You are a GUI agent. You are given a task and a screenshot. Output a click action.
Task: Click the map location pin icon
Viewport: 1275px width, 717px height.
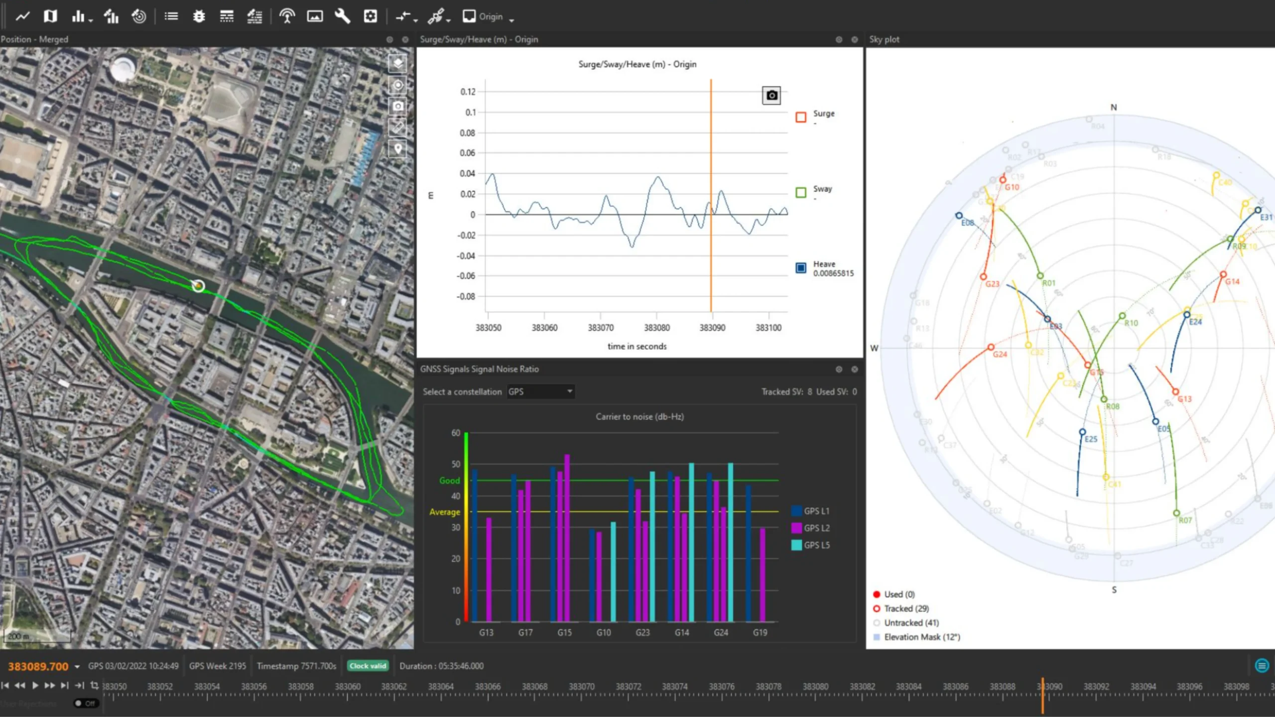pos(397,148)
